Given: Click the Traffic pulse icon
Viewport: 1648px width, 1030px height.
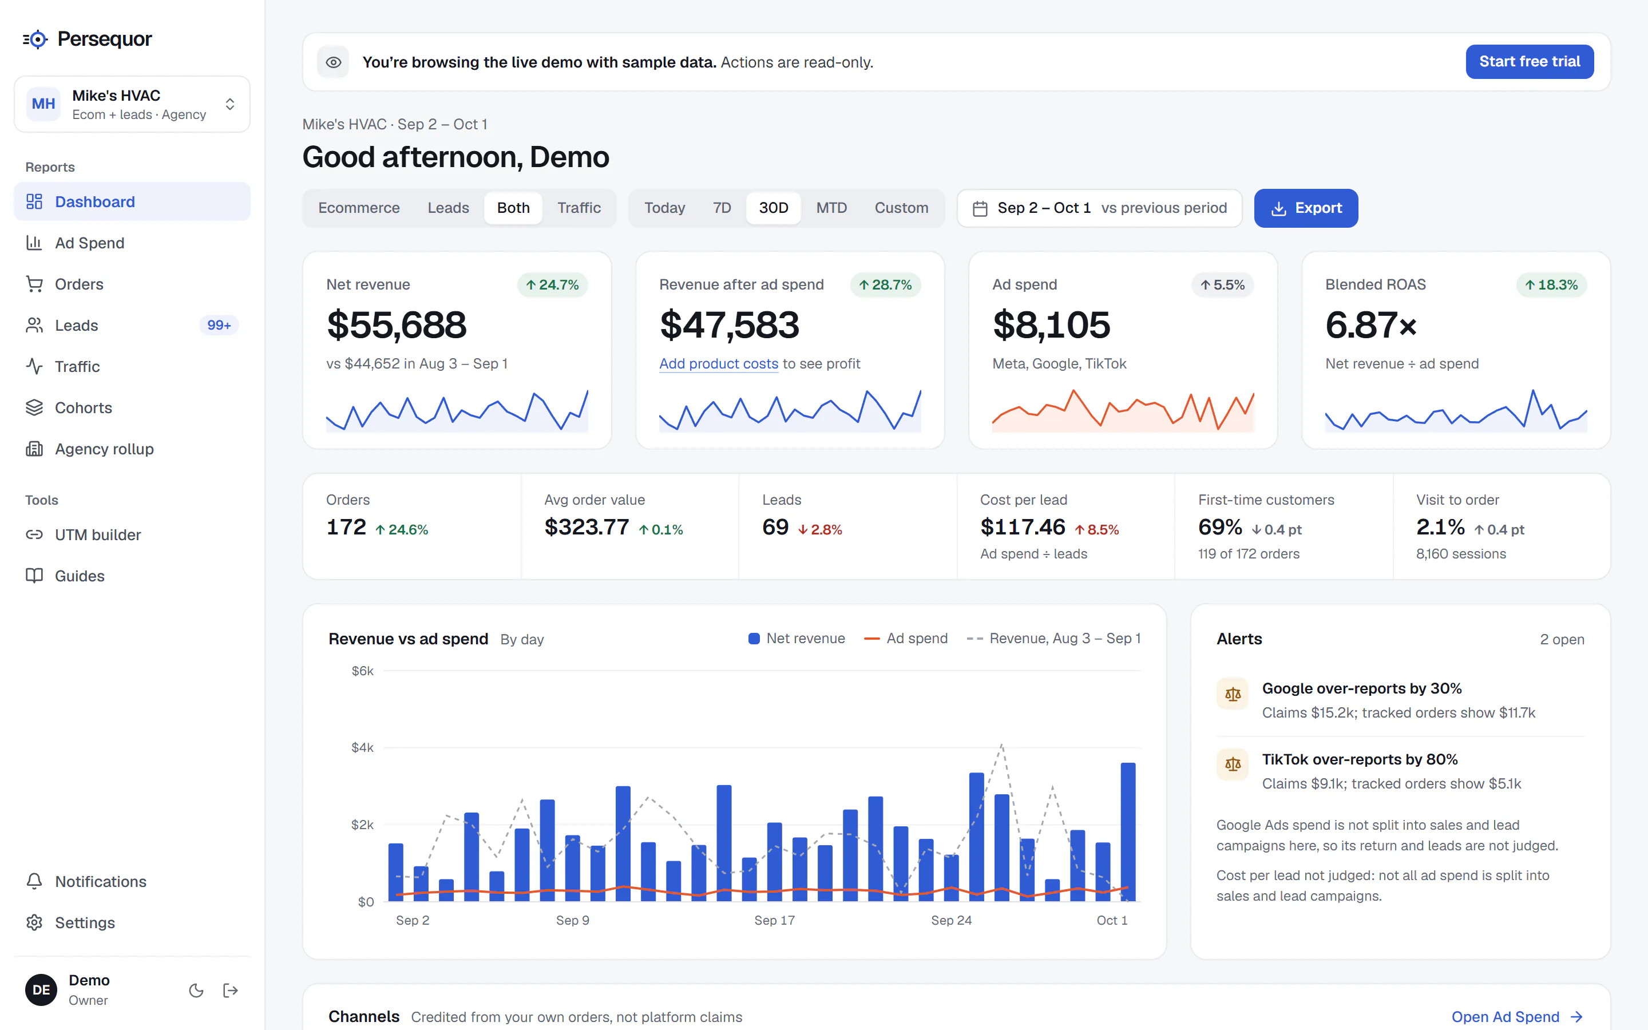Looking at the screenshot, I should 34,366.
